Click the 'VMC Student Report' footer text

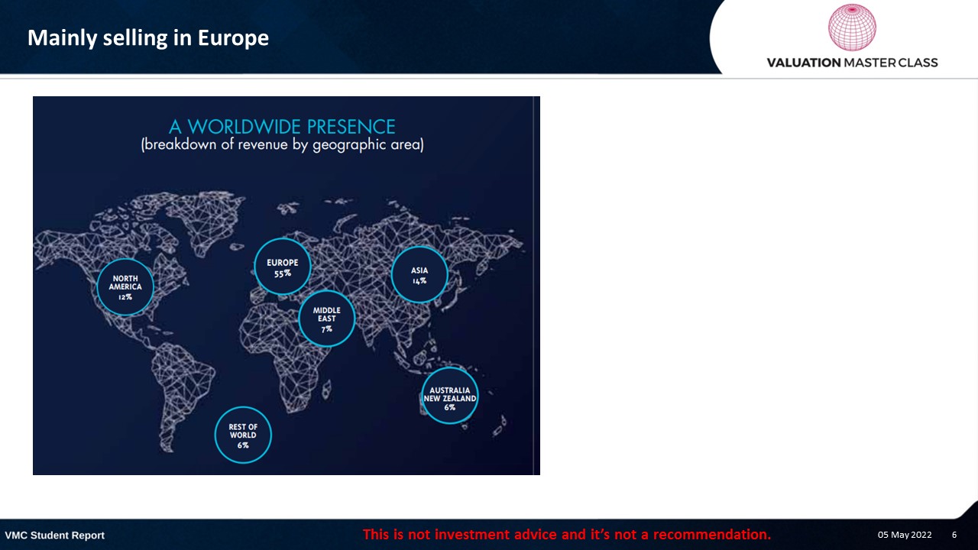click(x=55, y=535)
